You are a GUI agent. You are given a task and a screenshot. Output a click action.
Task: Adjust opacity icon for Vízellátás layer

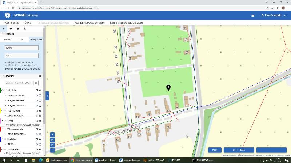[x=37, y=139]
